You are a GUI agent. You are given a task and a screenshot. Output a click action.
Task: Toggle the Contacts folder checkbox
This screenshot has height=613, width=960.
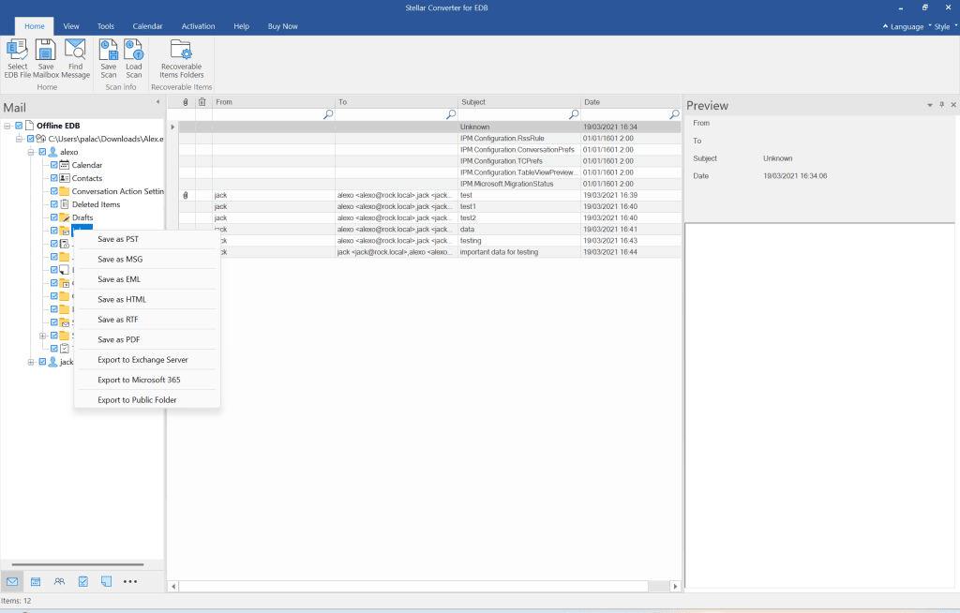[53, 178]
